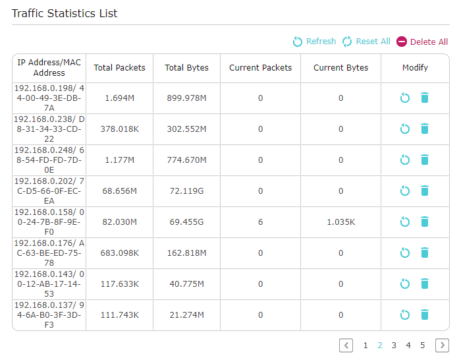459x362 pixels.
Task: Jump to page 5
Action: [422, 346]
